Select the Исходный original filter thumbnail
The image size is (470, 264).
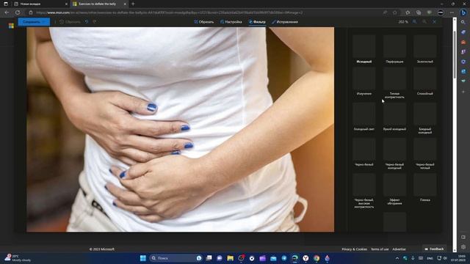click(364, 46)
